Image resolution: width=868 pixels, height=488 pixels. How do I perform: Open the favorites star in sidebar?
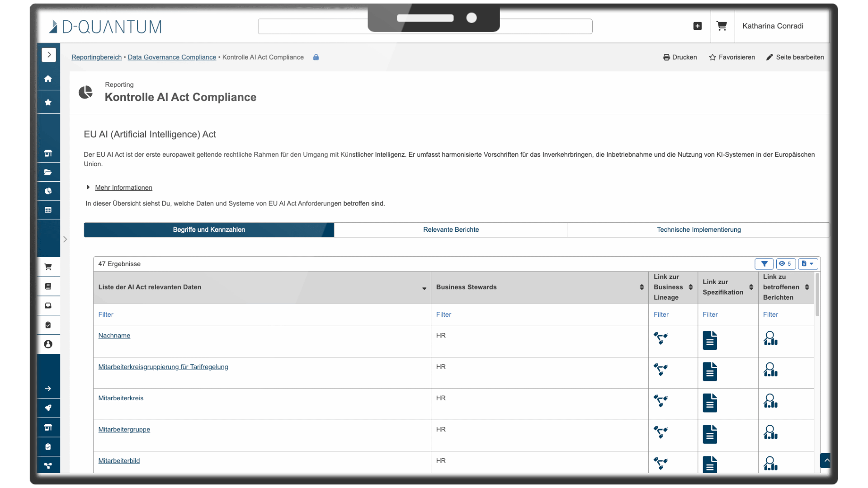pos(48,102)
